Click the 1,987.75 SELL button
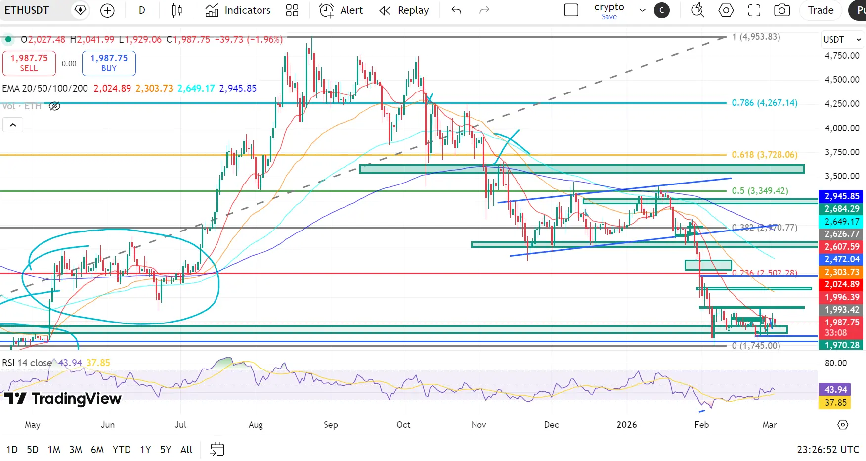The image size is (866, 461). point(29,63)
